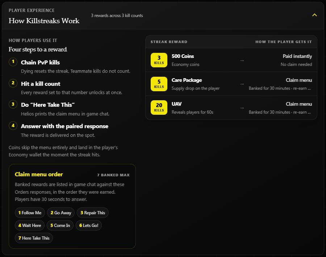This screenshot has height=257, width=326.
Task: Click The reward is delivered on the spot
Action: 58,135
